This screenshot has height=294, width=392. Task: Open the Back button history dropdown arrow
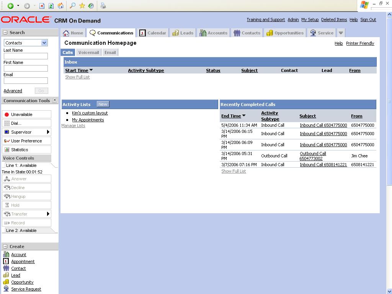[18, 6]
